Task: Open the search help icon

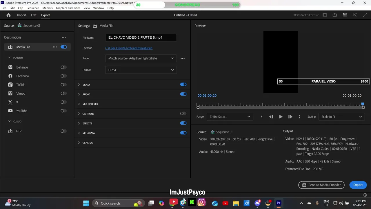Action: 355,15
